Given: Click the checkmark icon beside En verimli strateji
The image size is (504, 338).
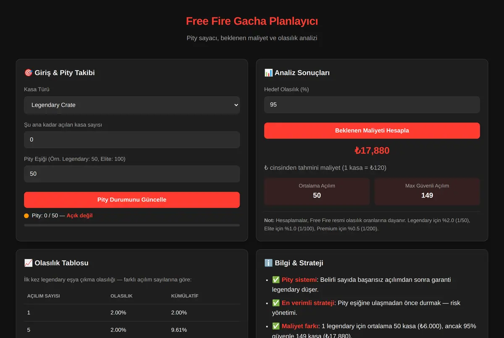Looking at the screenshot, I should click(276, 303).
